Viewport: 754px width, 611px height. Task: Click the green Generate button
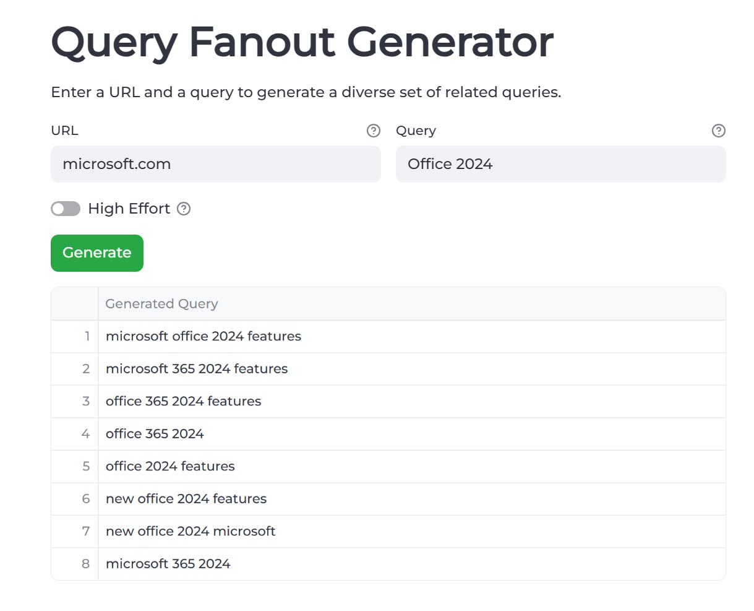point(97,253)
